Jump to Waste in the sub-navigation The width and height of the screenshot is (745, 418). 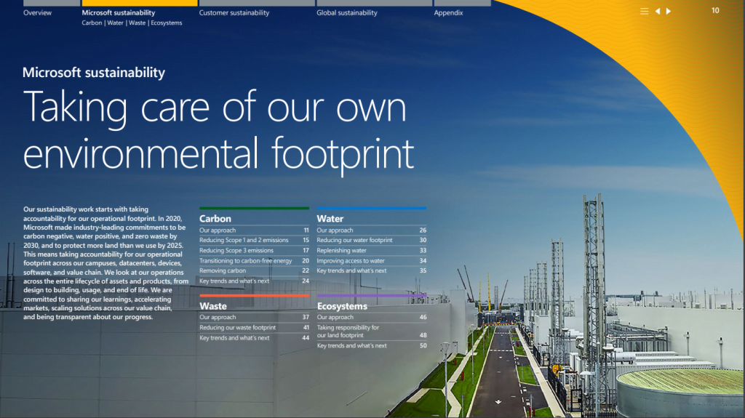pos(138,23)
